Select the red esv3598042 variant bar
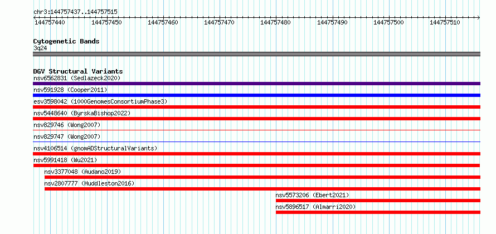 click(x=256, y=107)
